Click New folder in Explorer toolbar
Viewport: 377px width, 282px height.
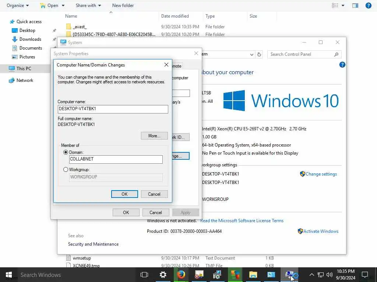(123, 5)
